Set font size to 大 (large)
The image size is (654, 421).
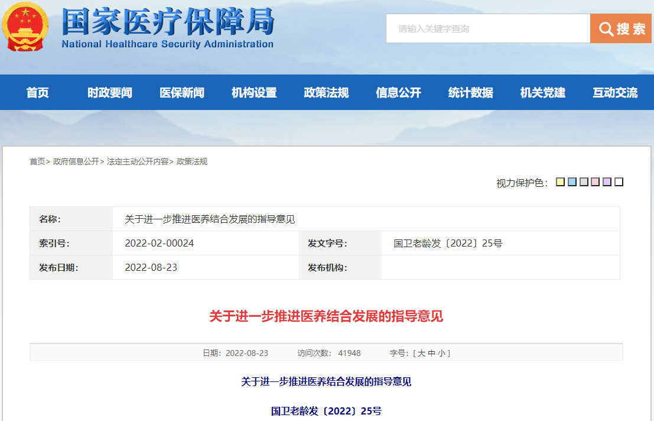421,353
